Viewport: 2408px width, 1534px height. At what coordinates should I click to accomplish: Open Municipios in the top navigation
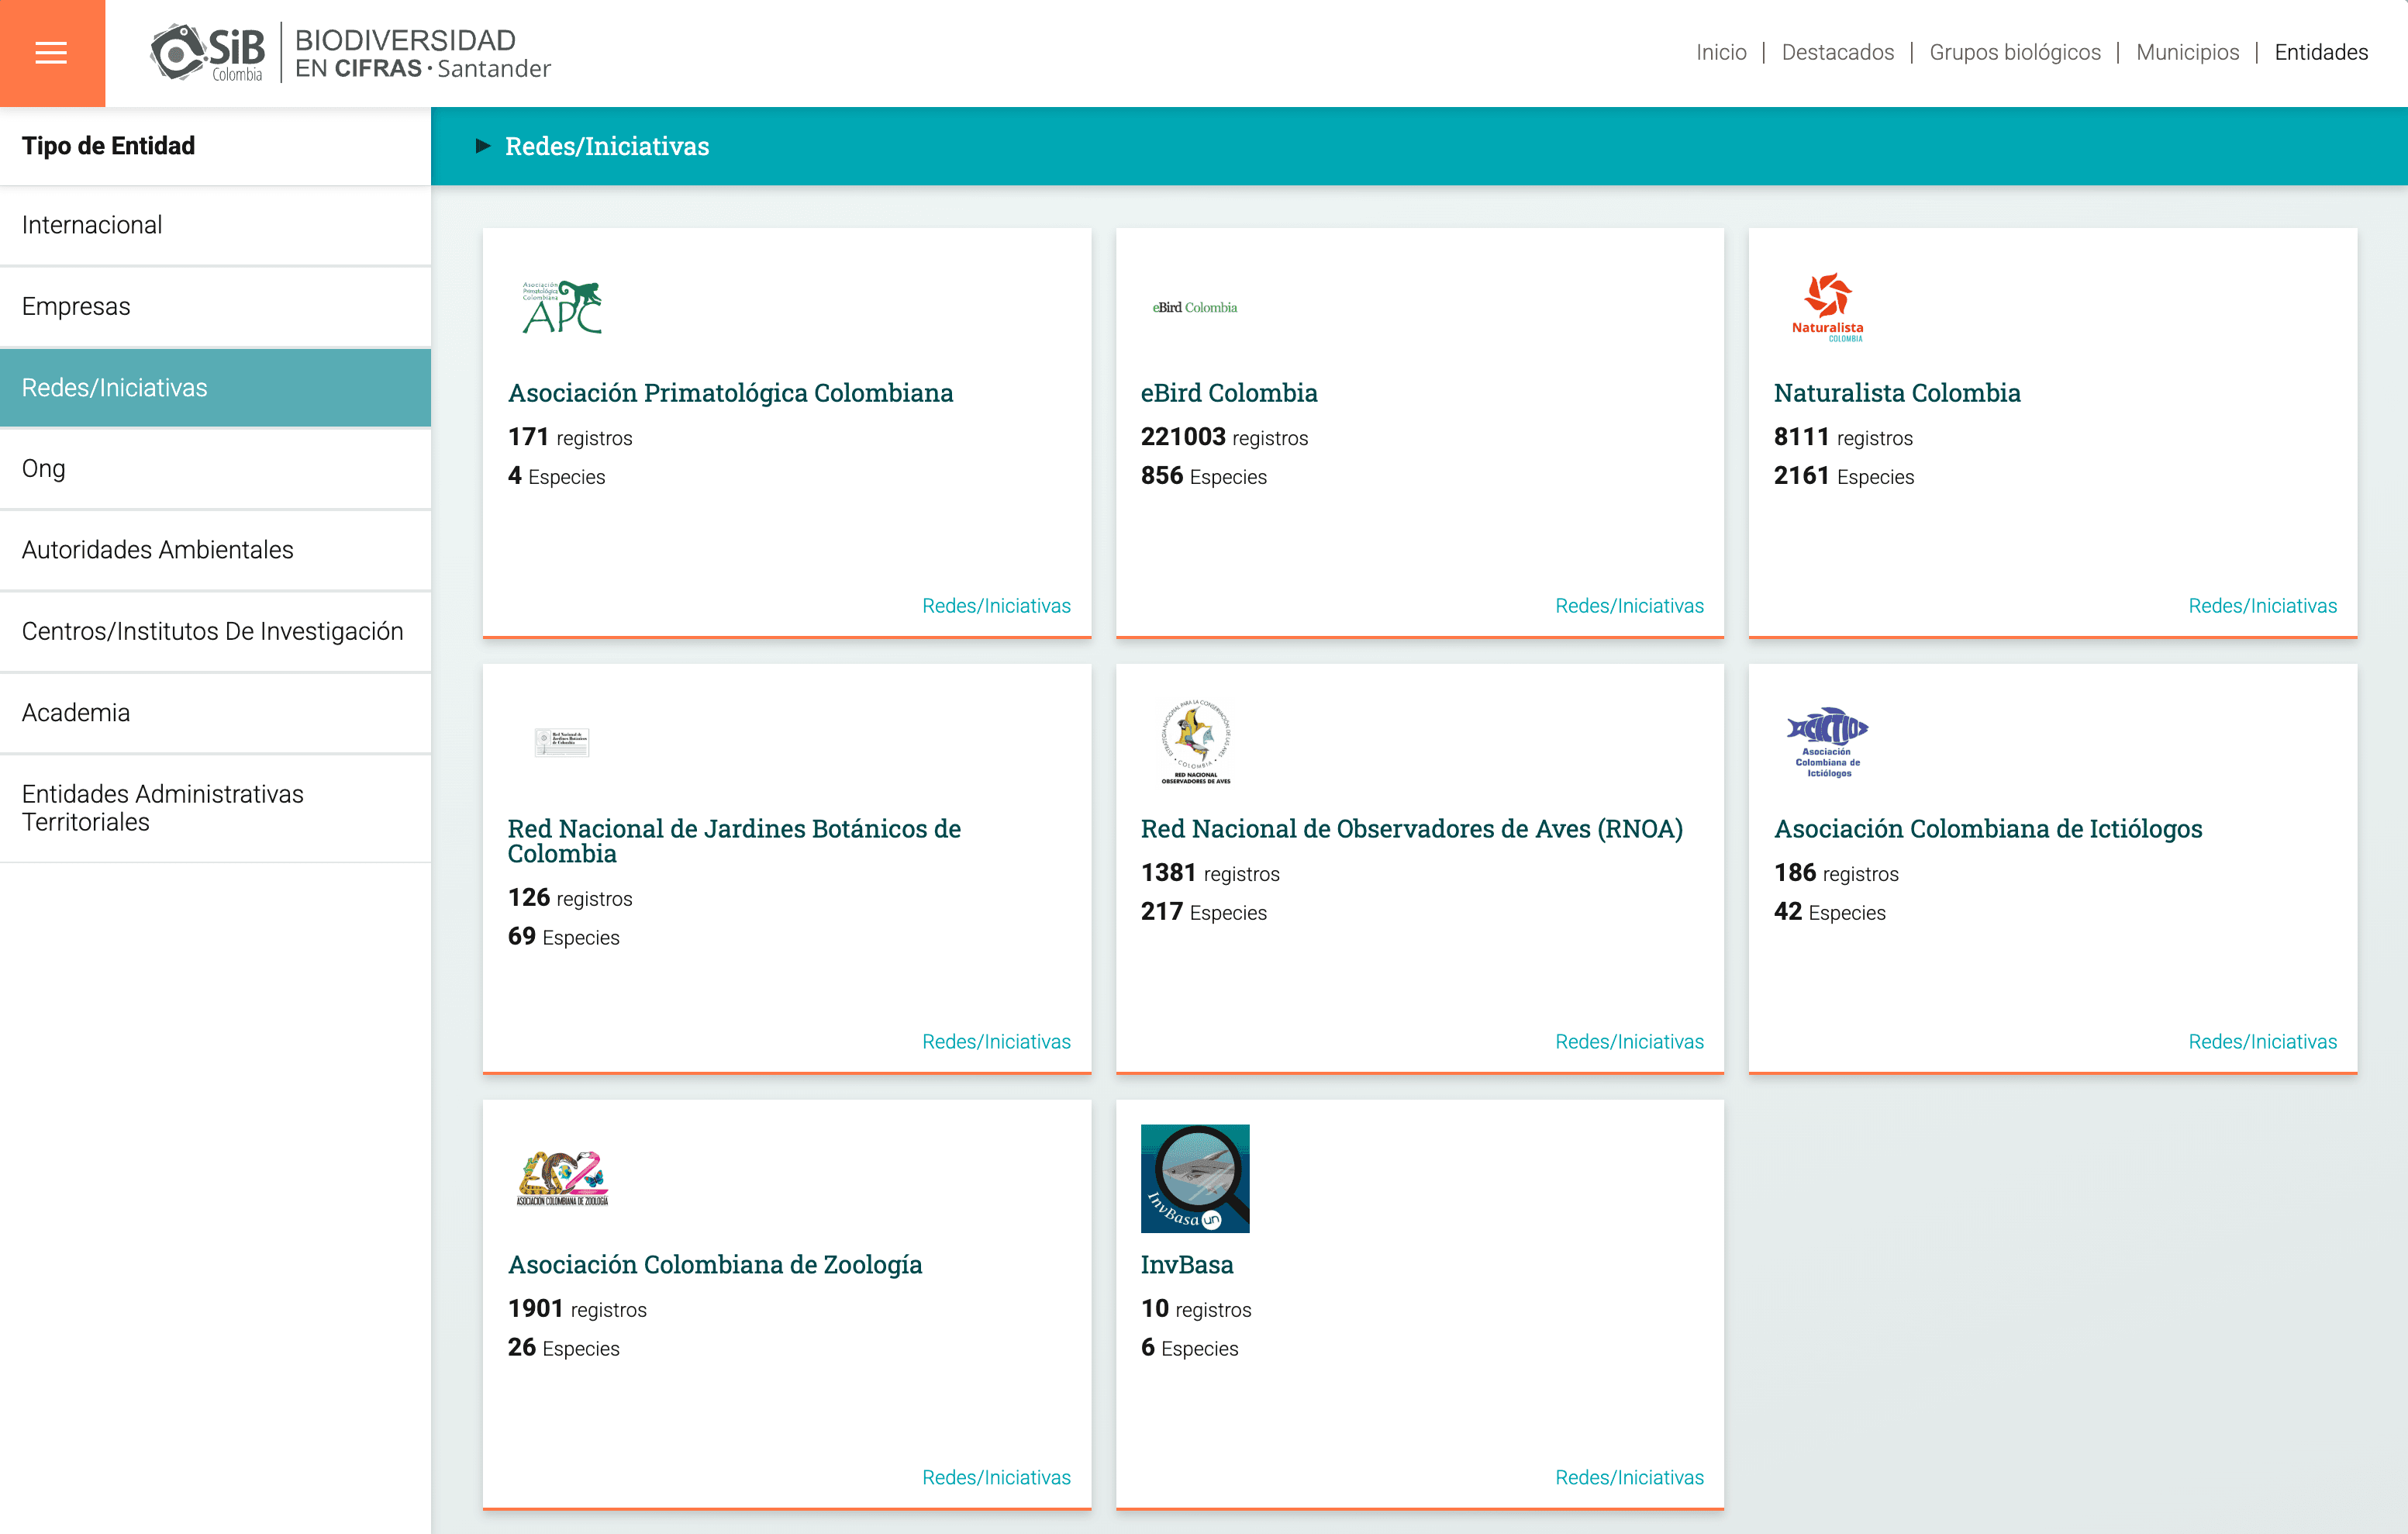click(x=2188, y=52)
